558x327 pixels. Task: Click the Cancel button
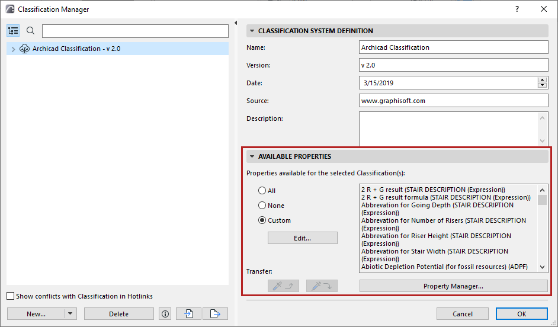(463, 314)
